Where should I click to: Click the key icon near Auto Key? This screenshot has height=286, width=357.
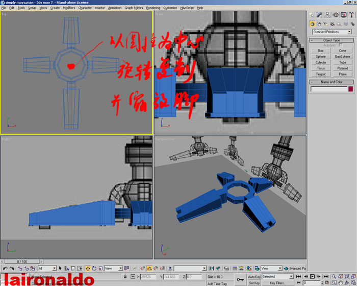coord(240,279)
